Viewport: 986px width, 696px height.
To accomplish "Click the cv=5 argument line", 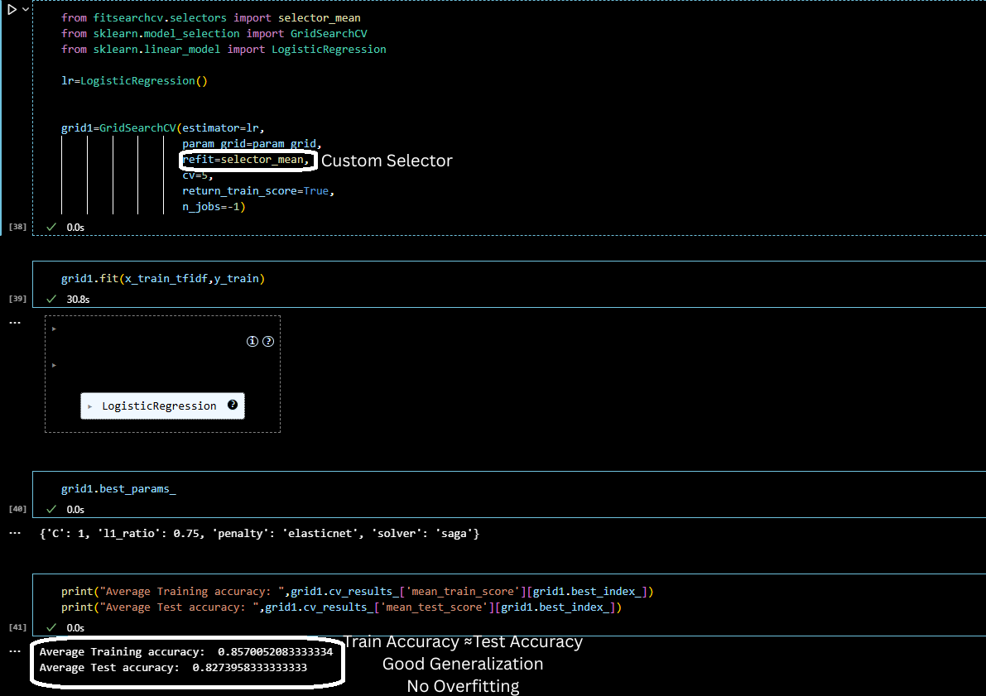I will click(198, 175).
